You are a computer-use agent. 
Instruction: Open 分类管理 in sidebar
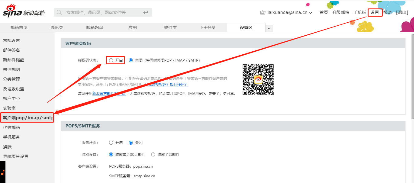pyautogui.click(x=12, y=79)
